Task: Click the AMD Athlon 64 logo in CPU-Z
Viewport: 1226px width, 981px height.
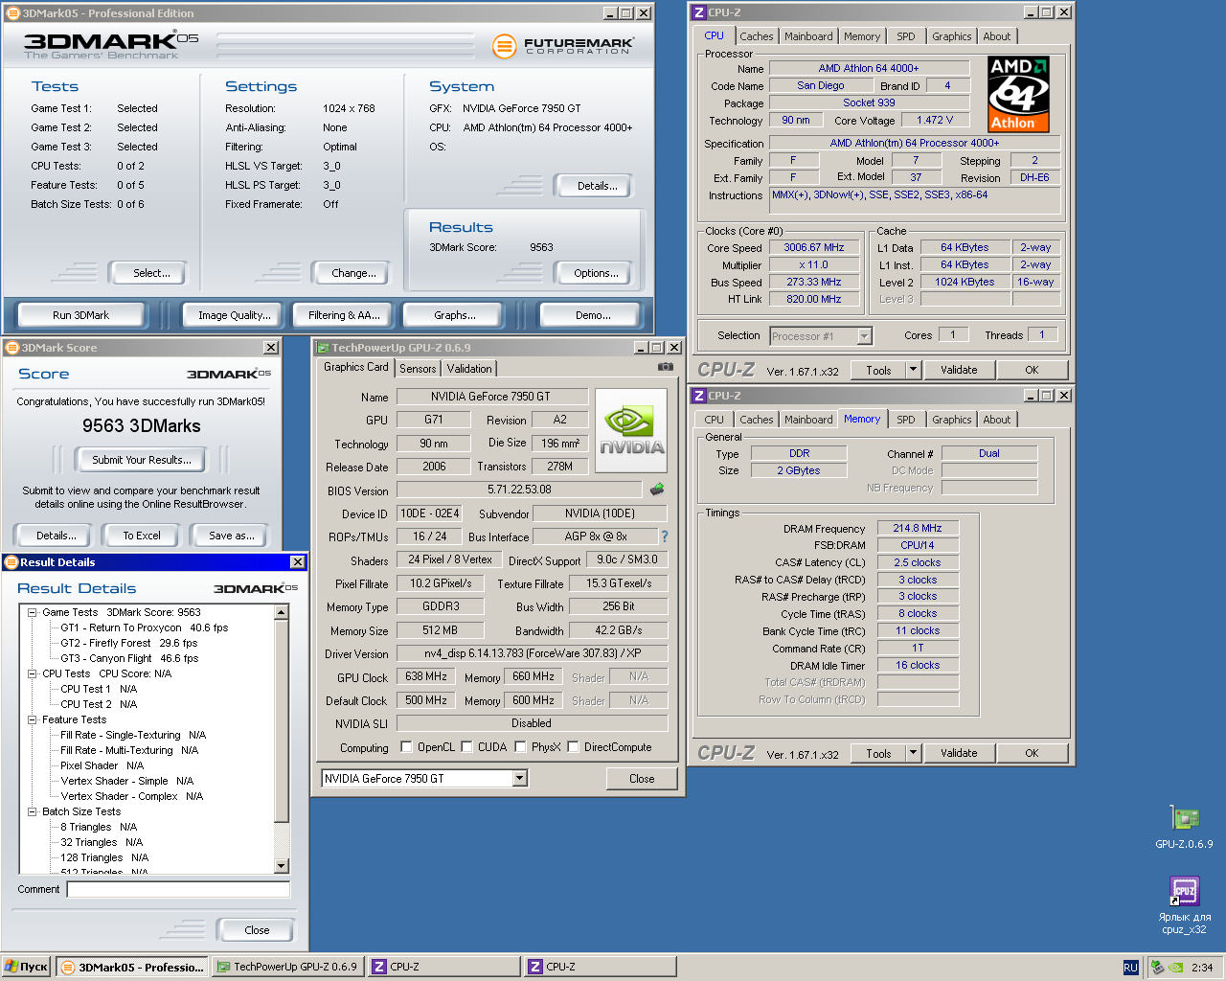Action: [1019, 94]
